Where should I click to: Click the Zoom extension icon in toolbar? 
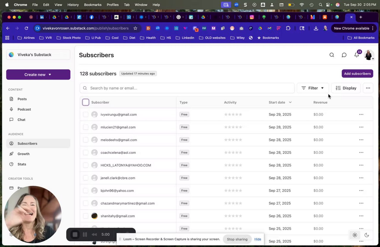click(x=158, y=28)
